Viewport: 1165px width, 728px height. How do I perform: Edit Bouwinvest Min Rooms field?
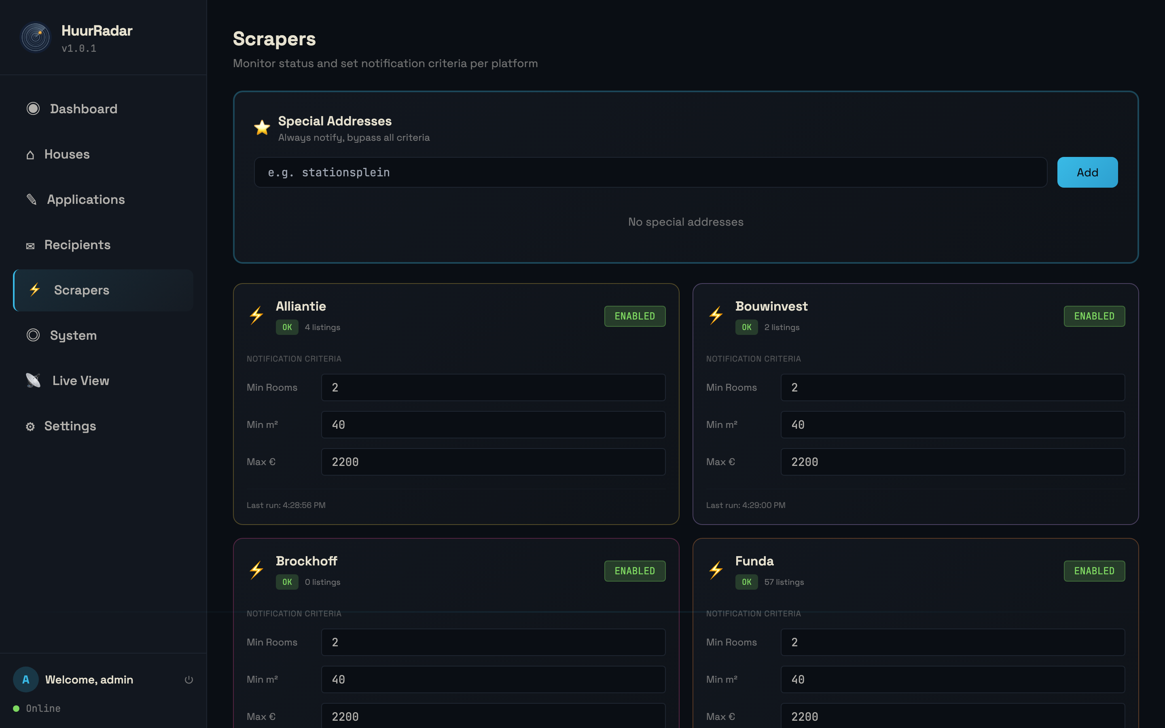952,387
